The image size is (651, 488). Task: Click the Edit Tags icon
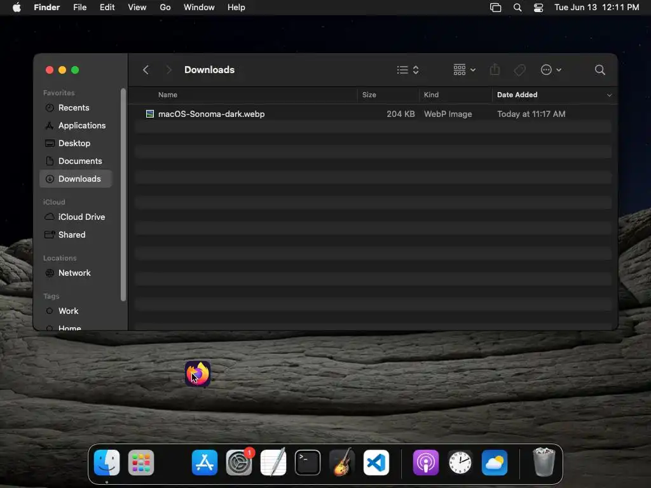click(x=519, y=70)
